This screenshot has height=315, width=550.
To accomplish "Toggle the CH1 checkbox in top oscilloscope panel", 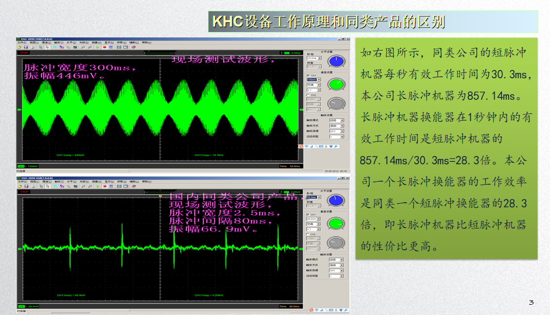I will click(308, 75).
